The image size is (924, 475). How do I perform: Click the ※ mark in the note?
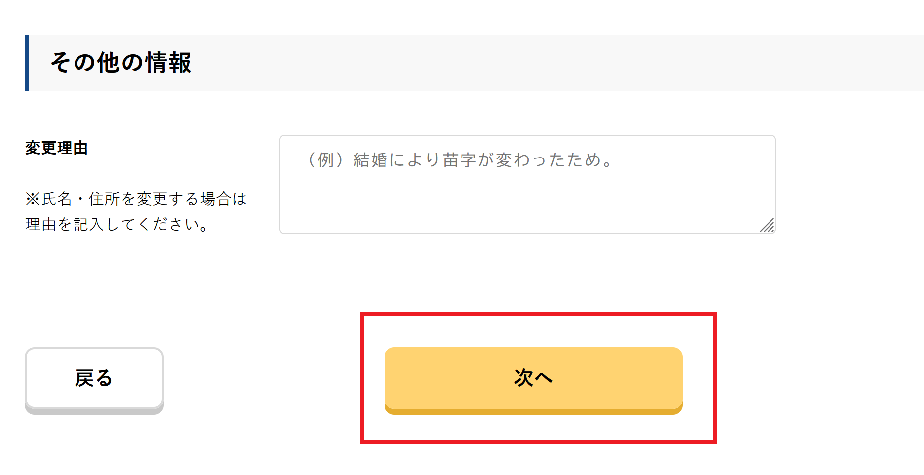coord(32,199)
